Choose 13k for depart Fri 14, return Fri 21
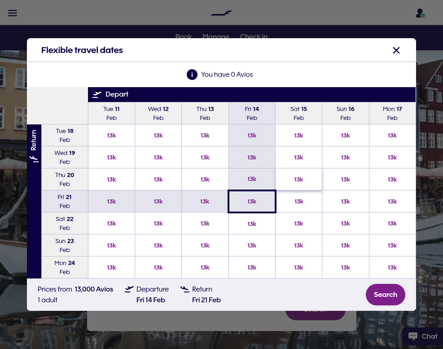 pos(252,201)
